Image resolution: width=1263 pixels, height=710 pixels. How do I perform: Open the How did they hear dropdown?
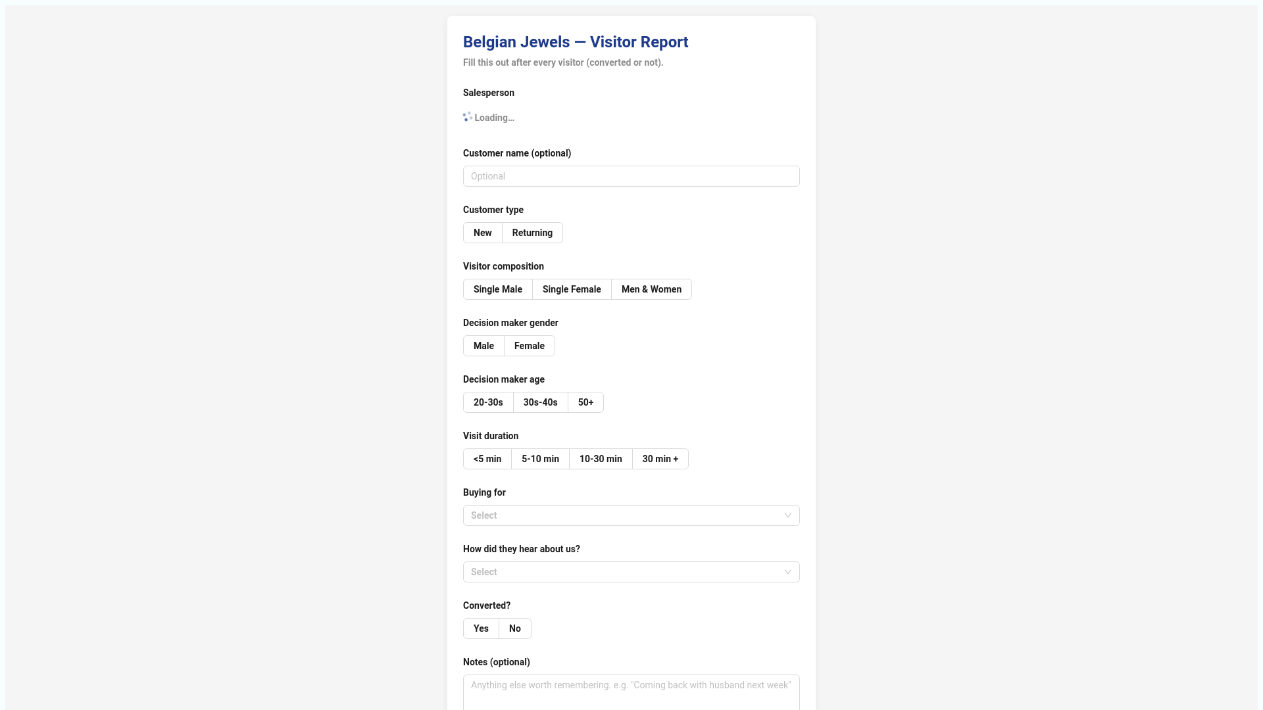coord(631,572)
